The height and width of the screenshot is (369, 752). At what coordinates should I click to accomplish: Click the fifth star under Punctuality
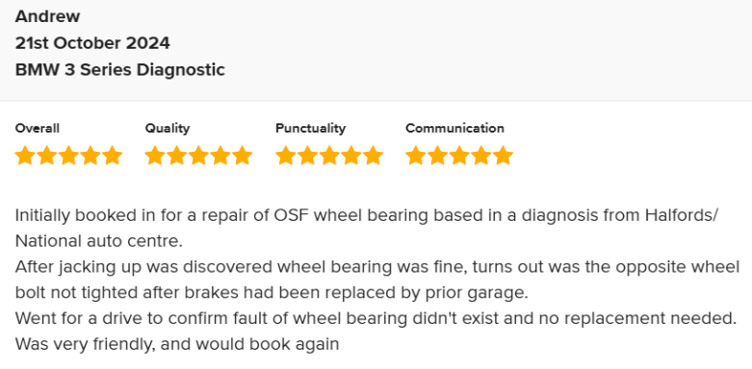[x=374, y=156]
